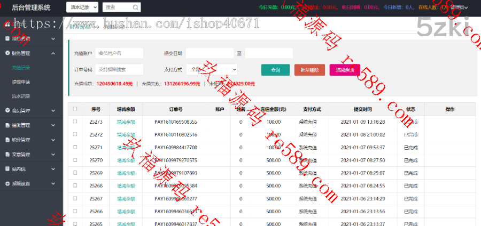Check the checkbox for row 25273
The image size is (481, 226).
[75, 122]
